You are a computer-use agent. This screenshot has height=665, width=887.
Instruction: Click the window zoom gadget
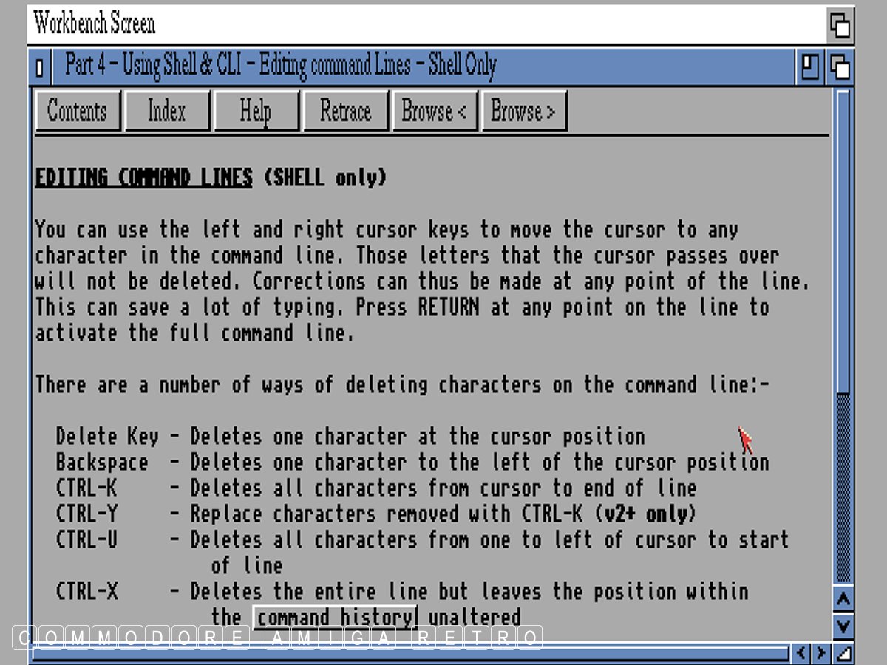pyautogui.click(x=810, y=67)
